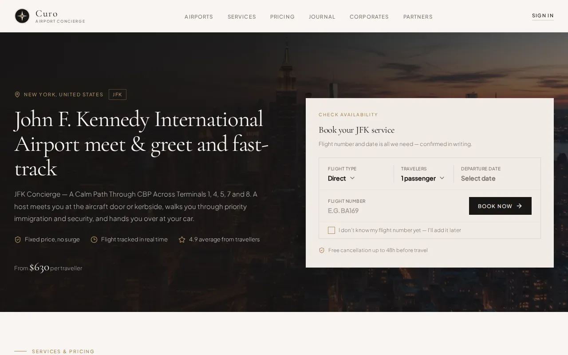Click the '4.9 average from travellers' text

[x=225, y=240]
